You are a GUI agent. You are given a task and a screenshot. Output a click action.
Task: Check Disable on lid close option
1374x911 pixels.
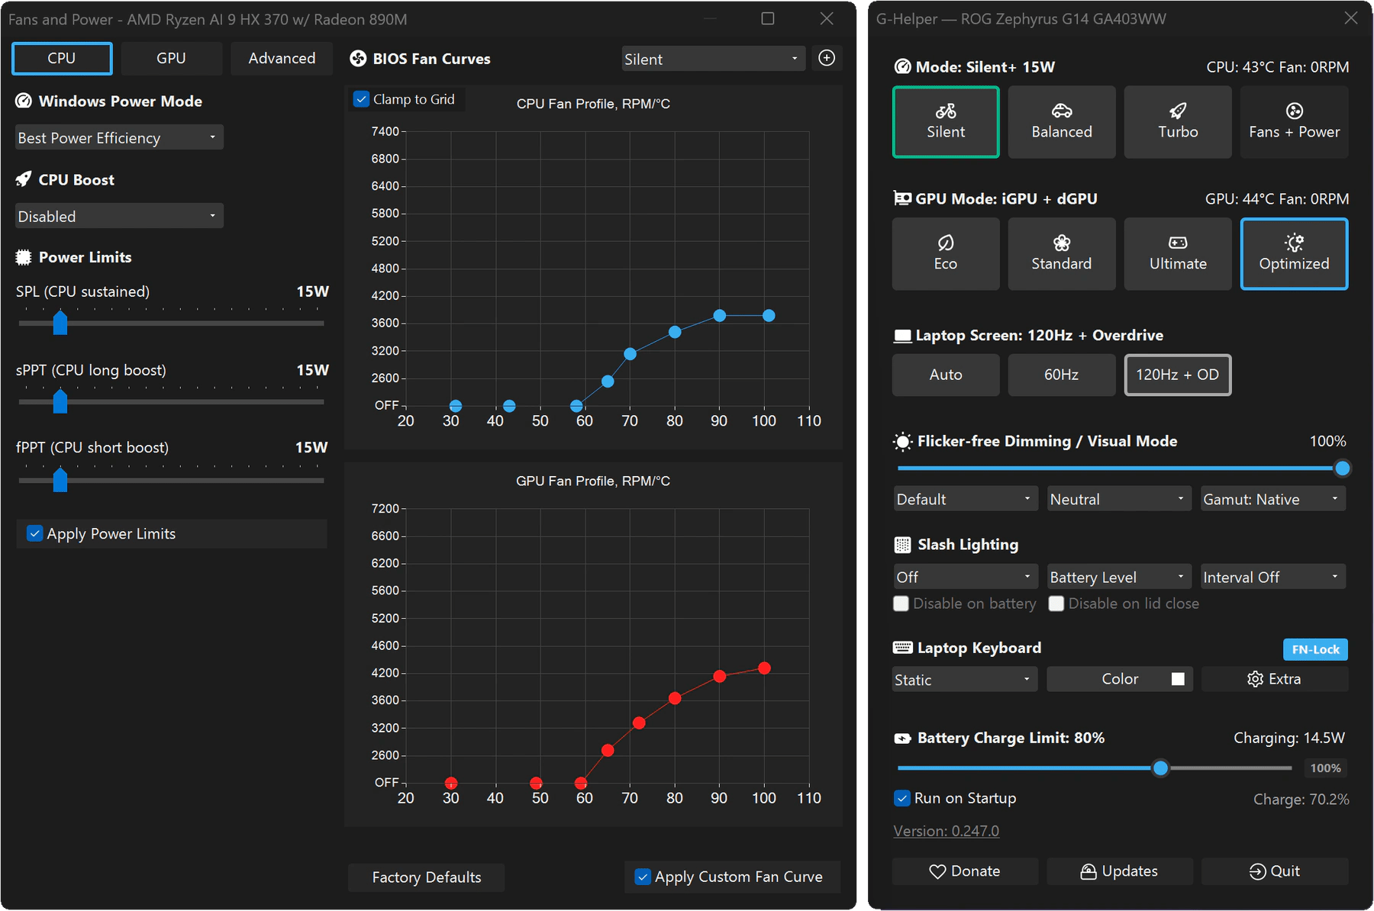(x=1056, y=604)
